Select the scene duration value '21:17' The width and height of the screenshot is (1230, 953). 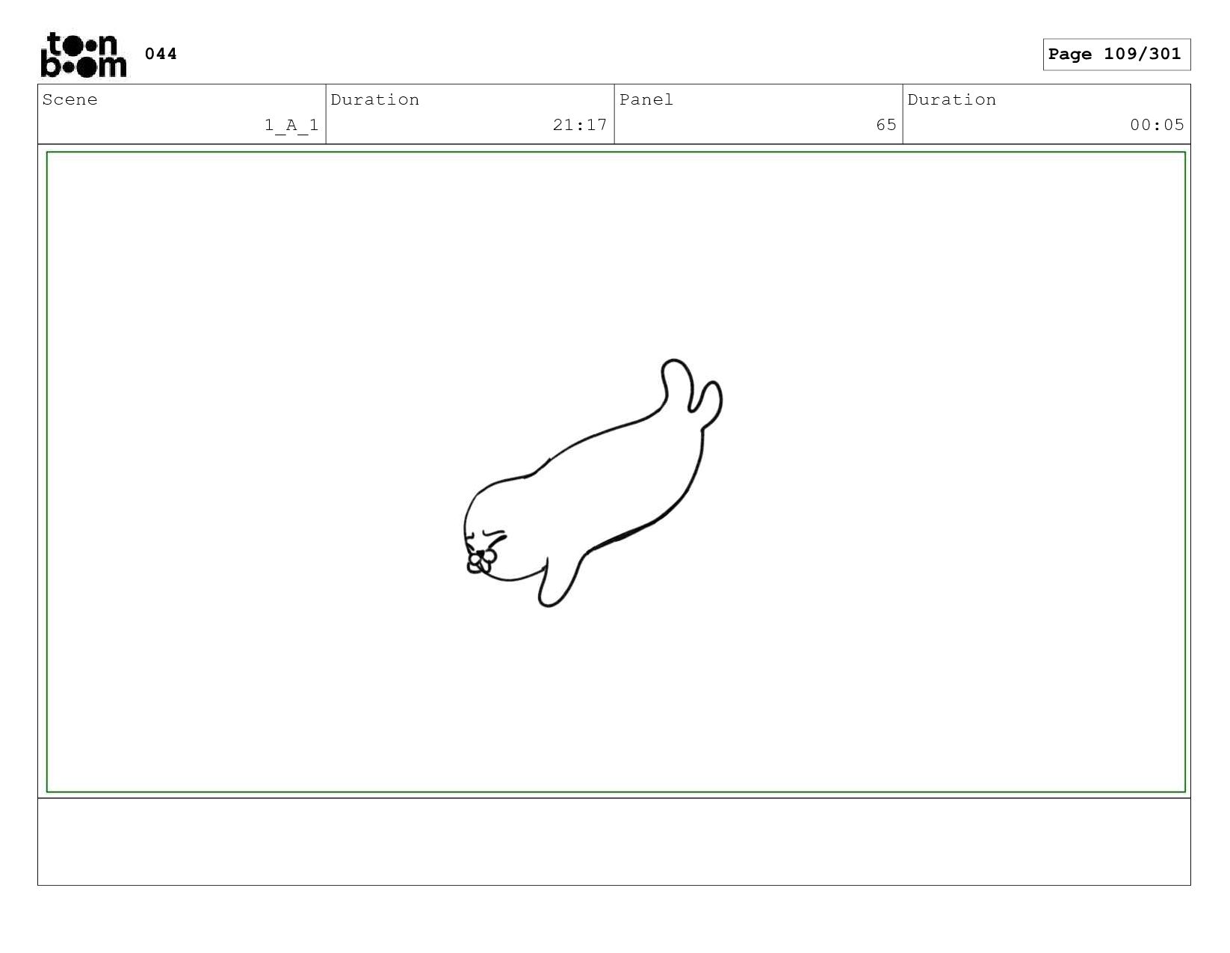(x=580, y=125)
